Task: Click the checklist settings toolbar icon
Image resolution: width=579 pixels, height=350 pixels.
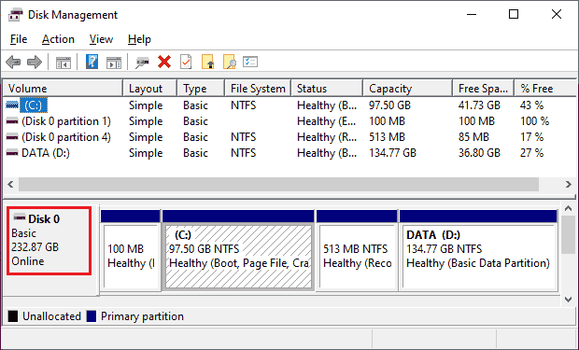Action: [x=250, y=62]
